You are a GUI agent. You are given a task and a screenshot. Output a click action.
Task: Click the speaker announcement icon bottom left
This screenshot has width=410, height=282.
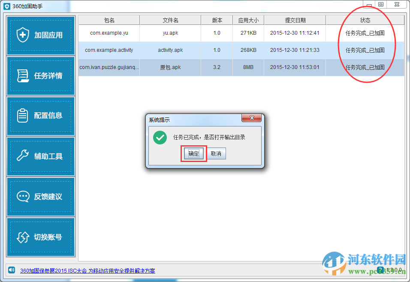coord(11,271)
